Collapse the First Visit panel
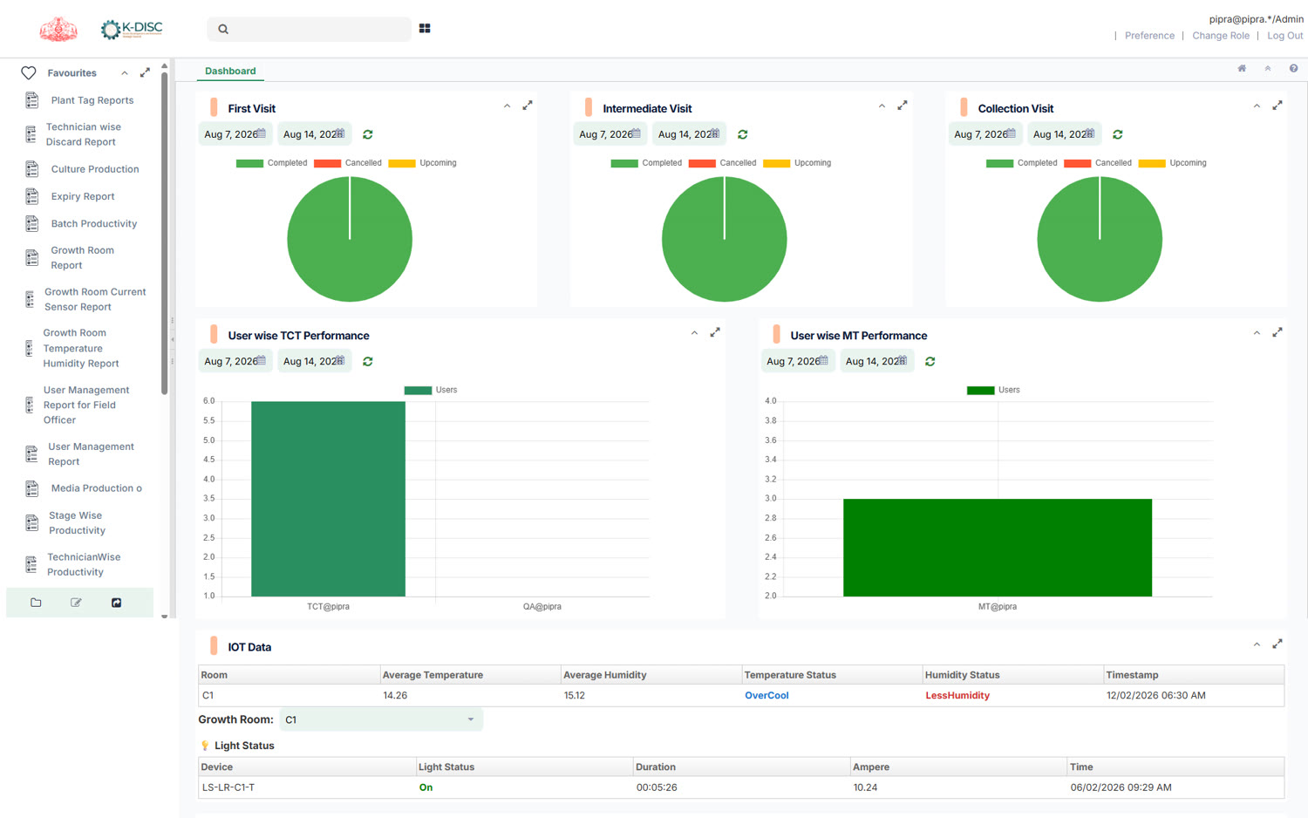 point(507,106)
